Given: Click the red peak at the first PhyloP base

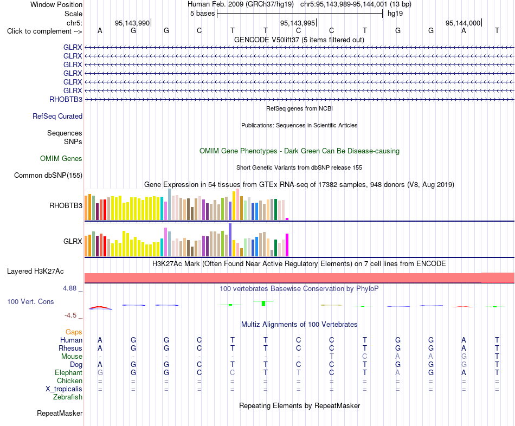Looking at the screenshot, I should click(x=100, y=307).
